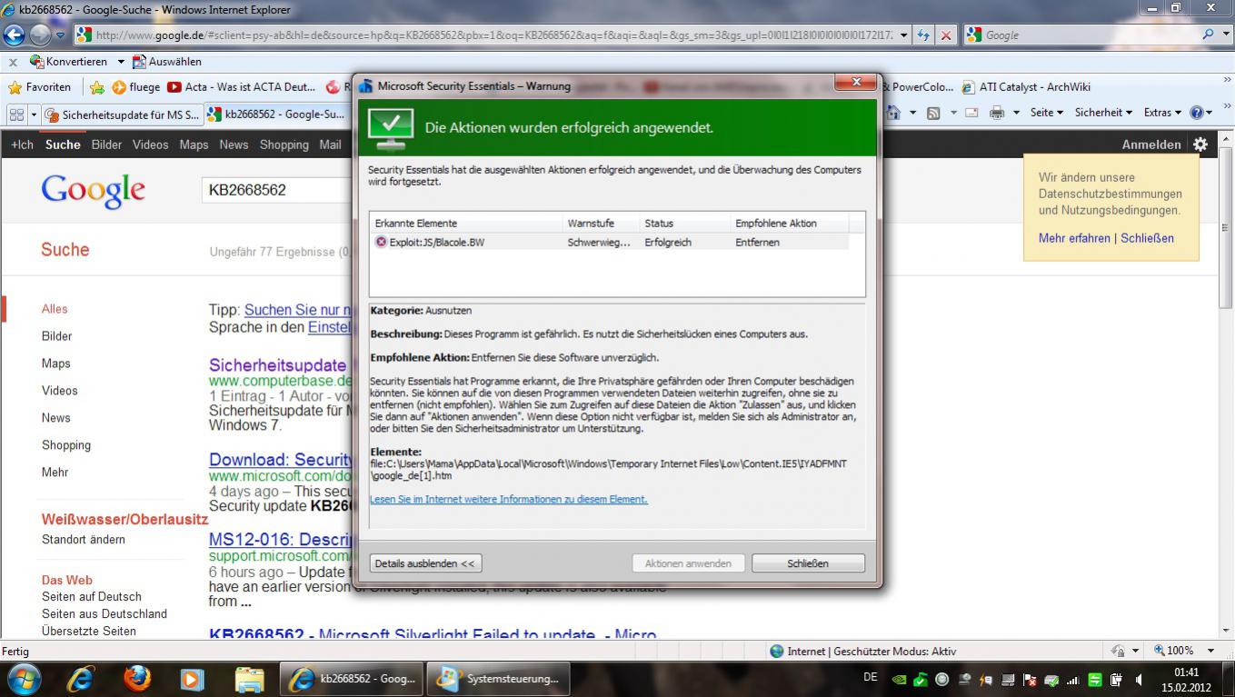The image size is (1235, 697).
Task: Click the network signal bars tray icon
Action: [x=1073, y=680]
